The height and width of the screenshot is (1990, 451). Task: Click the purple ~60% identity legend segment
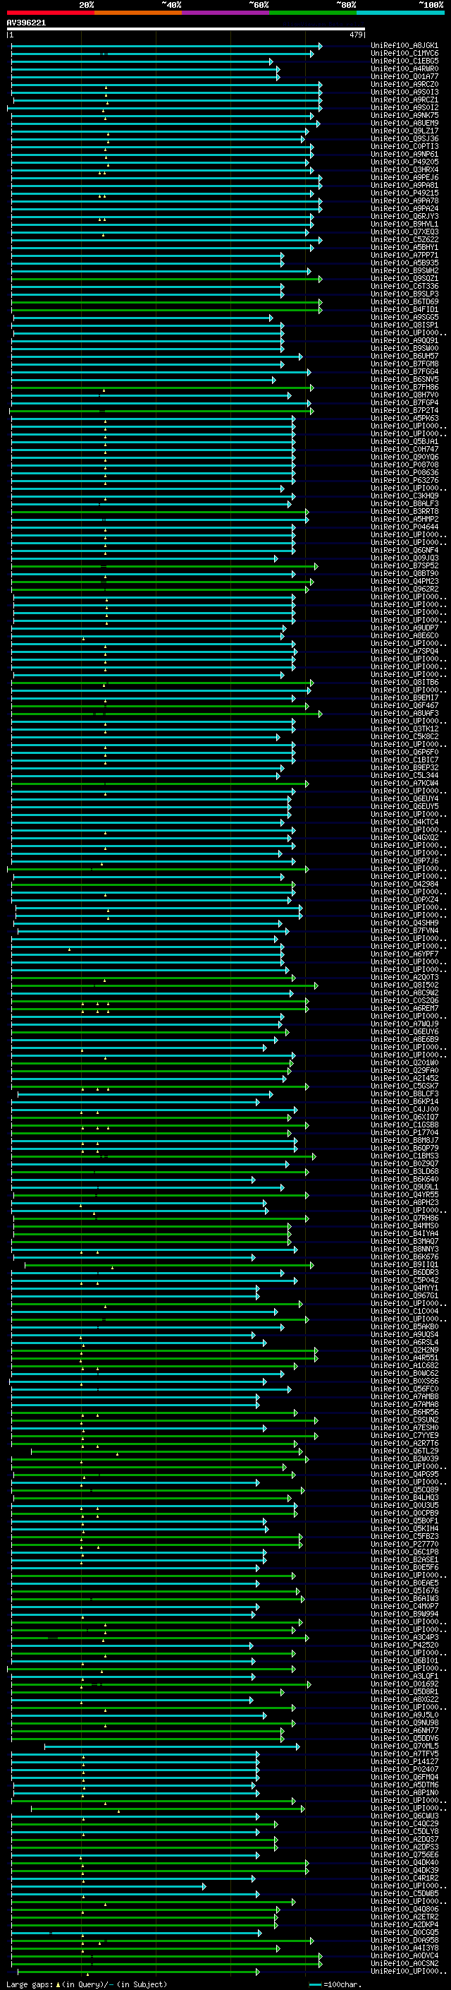226,13
